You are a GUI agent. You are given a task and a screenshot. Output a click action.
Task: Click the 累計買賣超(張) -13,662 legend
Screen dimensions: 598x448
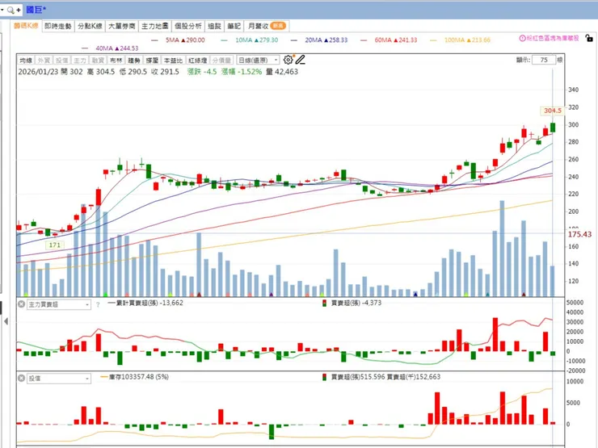[x=145, y=303]
